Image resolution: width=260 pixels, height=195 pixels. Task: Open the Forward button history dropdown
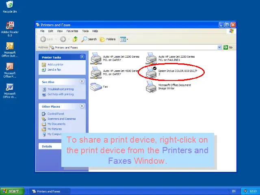click(x=69, y=39)
